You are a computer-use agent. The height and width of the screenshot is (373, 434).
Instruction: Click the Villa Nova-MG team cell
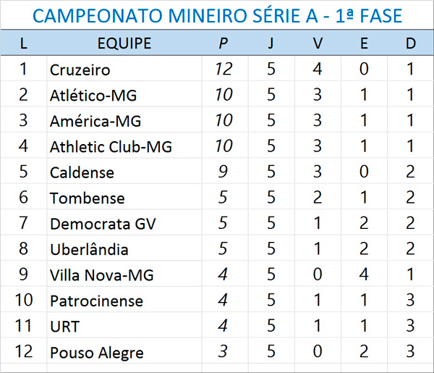(101, 275)
